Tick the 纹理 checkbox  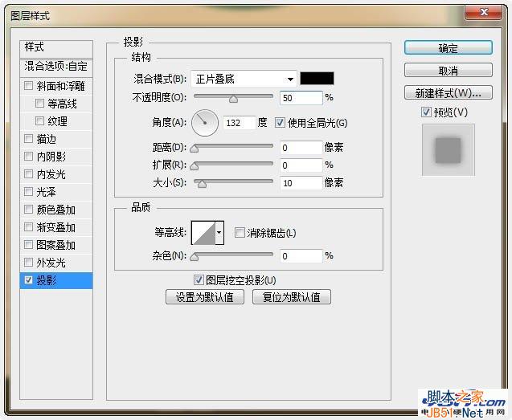(x=39, y=121)
